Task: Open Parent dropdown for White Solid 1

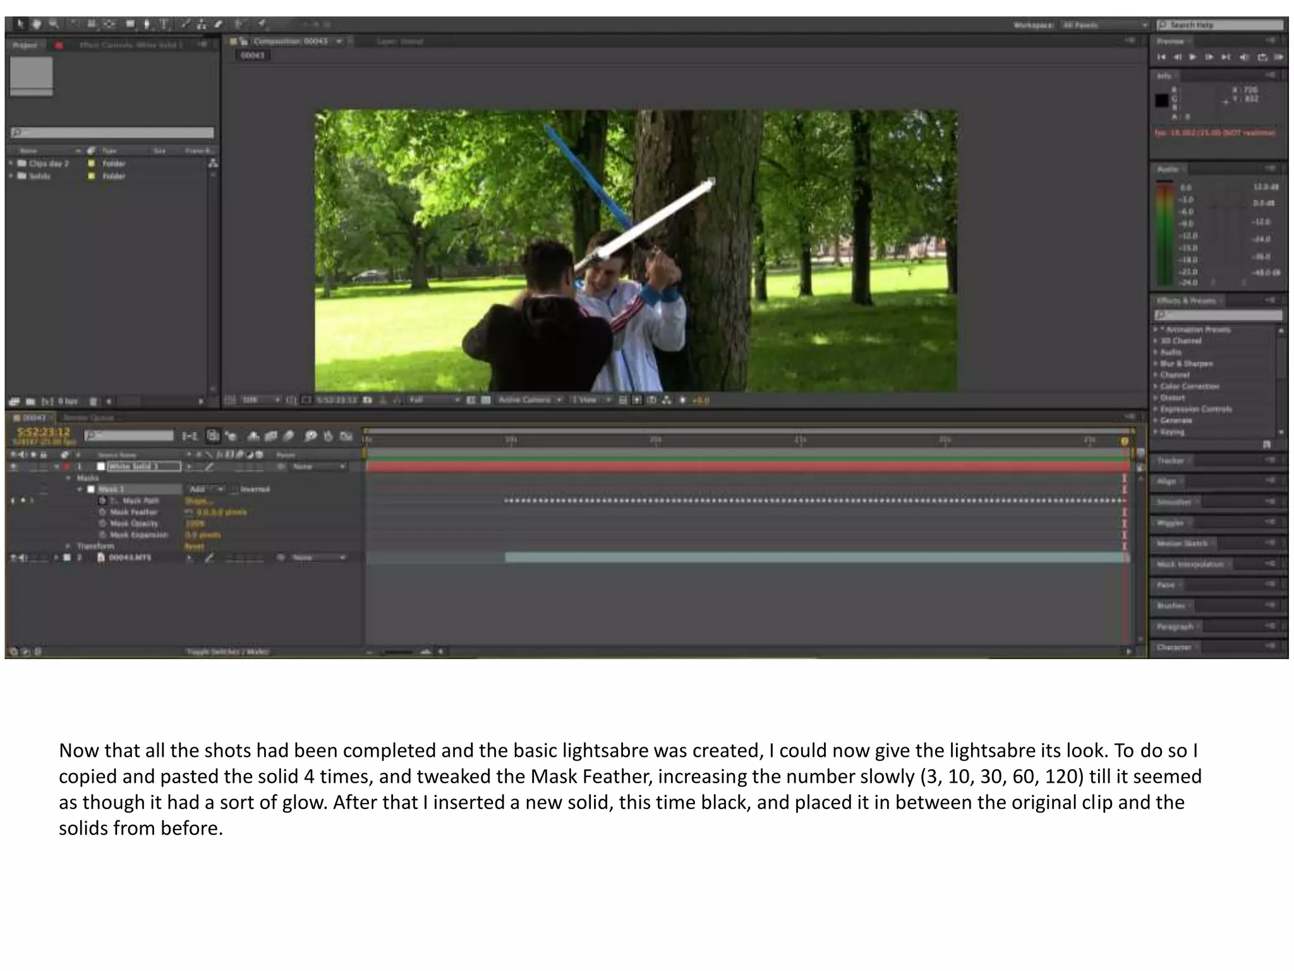Action: point(319,467)
